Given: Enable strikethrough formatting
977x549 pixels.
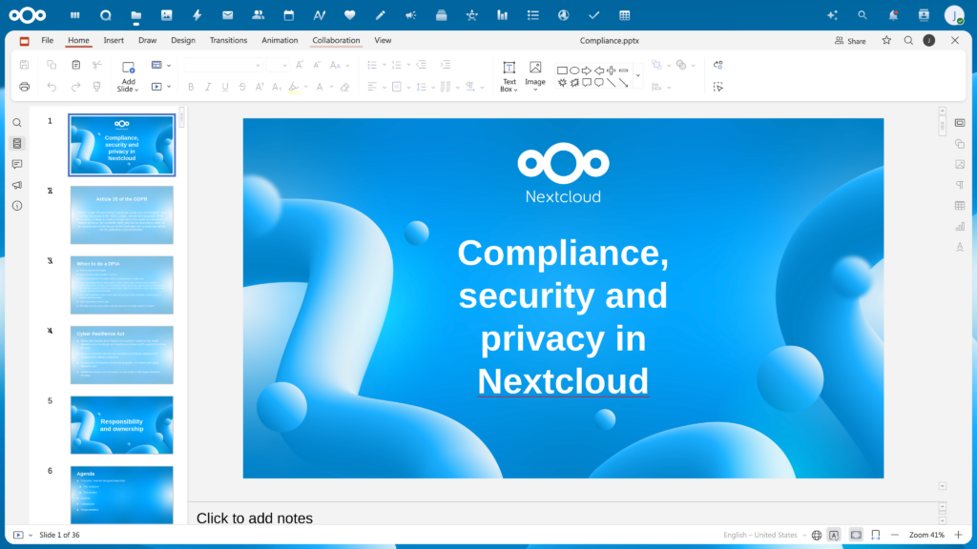Looking at the screenshot, I should [x=241, y=86].
